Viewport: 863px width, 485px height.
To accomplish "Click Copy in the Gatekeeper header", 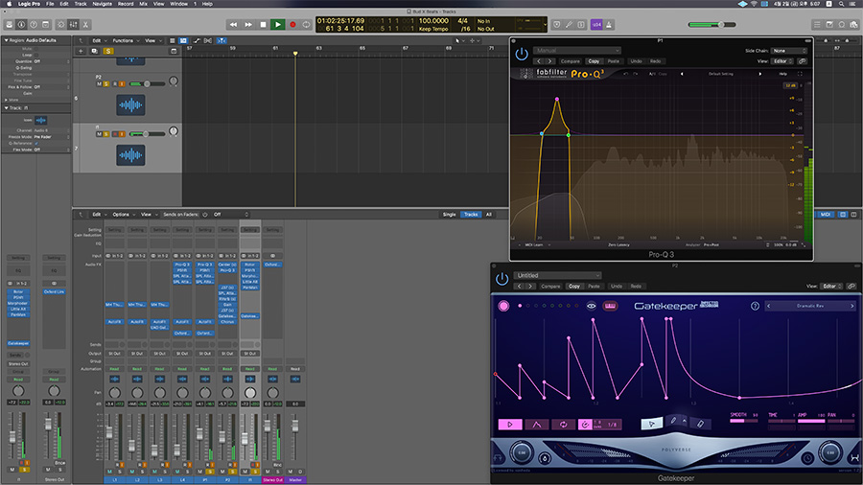I will point(574,286).
